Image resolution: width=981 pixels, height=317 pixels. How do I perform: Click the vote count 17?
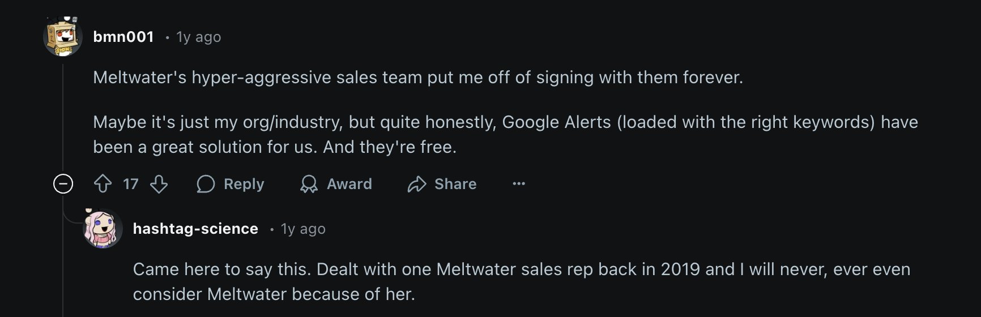(x=131, y=184)
